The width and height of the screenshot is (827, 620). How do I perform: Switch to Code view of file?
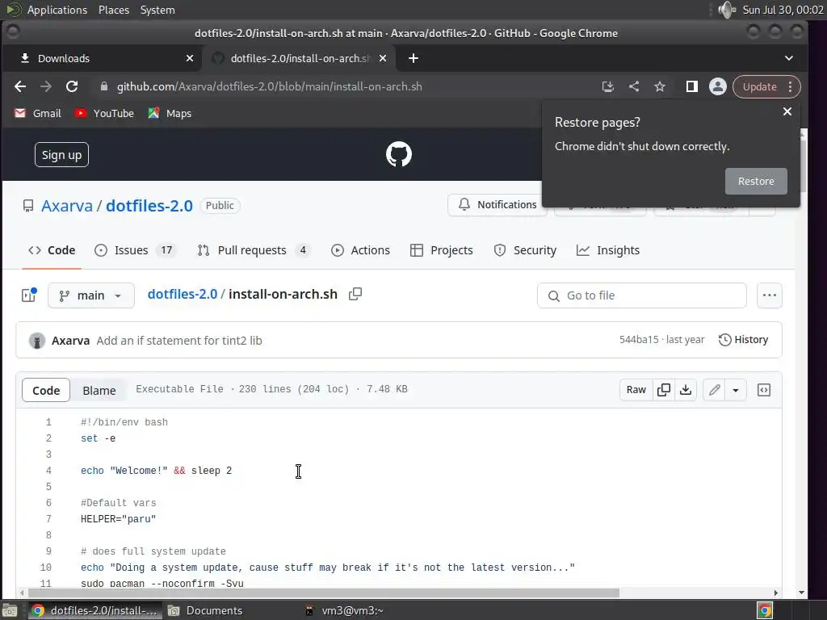46,390
